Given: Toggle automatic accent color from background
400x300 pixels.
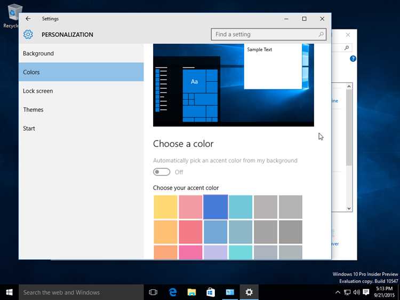Looking at the screenshot, I should click(162, 172).
